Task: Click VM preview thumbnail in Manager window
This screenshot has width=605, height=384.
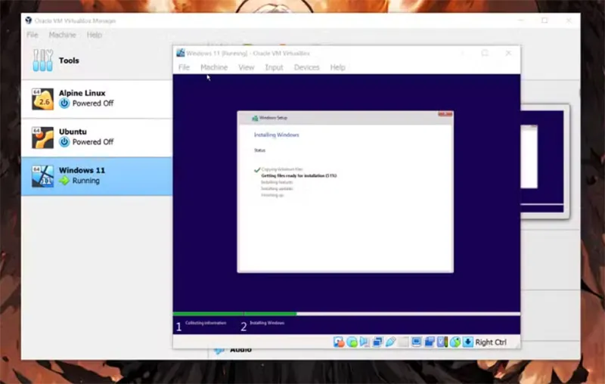Action: tap(544, 161)
